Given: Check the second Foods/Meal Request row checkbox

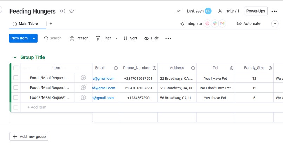Looking at the screenshot, I should (16, 88).
